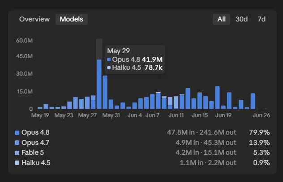Click the Haiku 4.5 legend color swatch
The image size is (283, 182).
(x=17, y=163)
